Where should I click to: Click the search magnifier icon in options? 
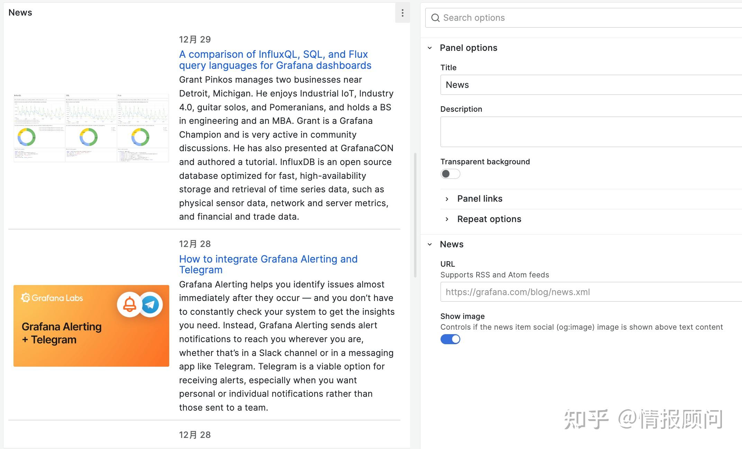pyautogui.click(x=435, y=18)
